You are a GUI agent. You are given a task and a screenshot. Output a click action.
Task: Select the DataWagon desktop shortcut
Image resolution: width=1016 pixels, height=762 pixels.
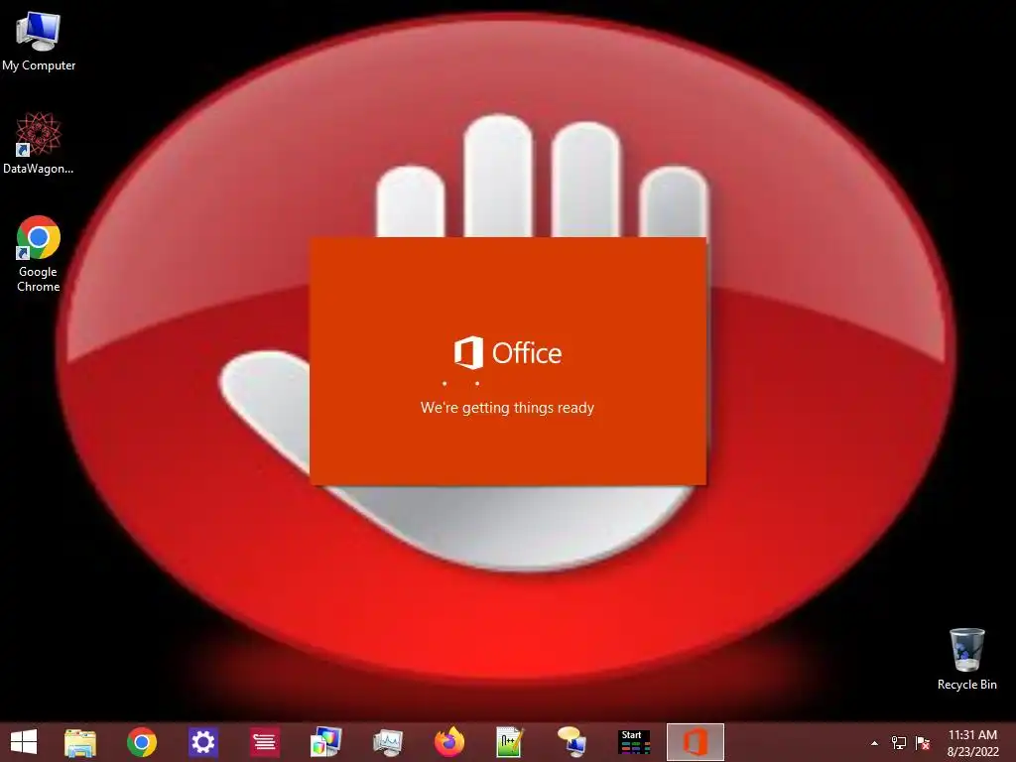39,143
